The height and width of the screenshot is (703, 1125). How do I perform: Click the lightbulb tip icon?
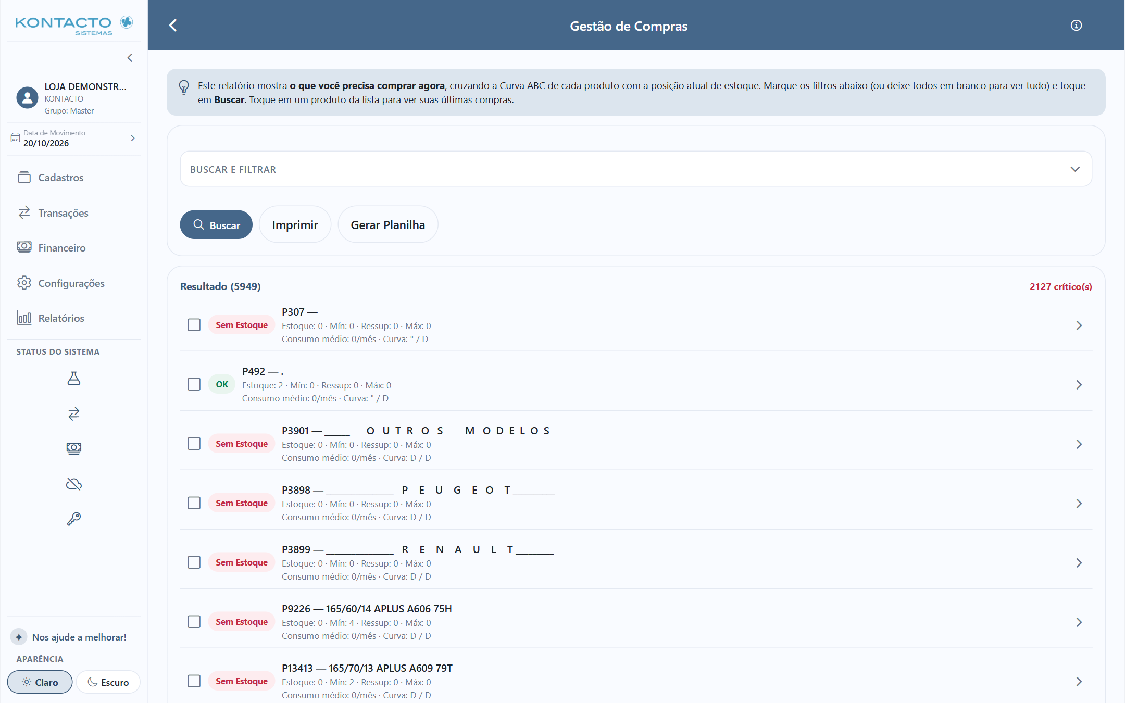point(183,87)
